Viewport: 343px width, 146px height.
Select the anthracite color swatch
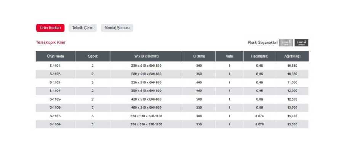(301, 43)
